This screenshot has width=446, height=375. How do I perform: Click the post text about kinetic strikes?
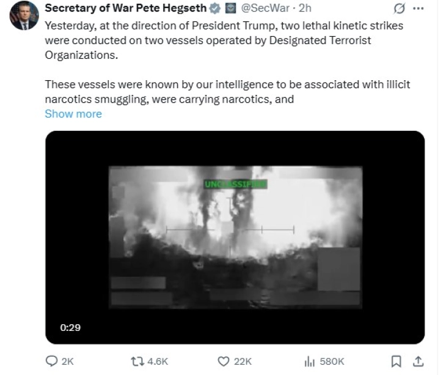(x=224, y=39)
